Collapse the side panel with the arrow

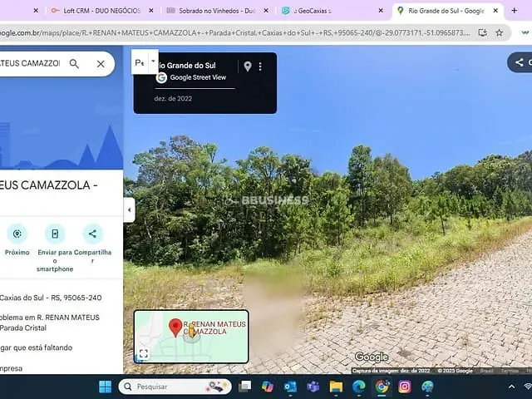pyautogui.click(x=130, y=209)
